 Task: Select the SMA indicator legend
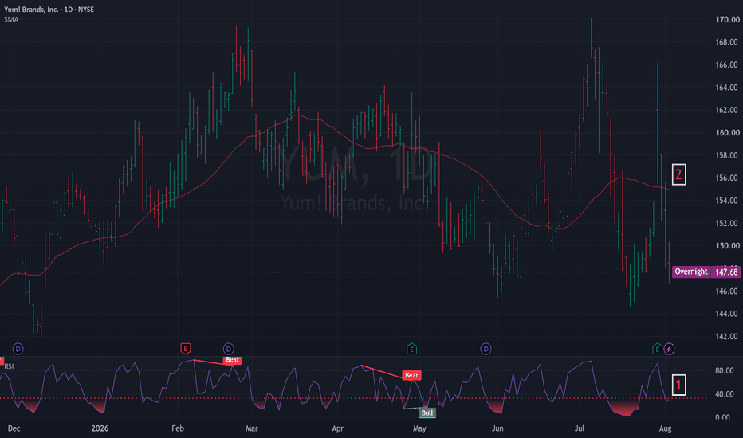(11, 19)
